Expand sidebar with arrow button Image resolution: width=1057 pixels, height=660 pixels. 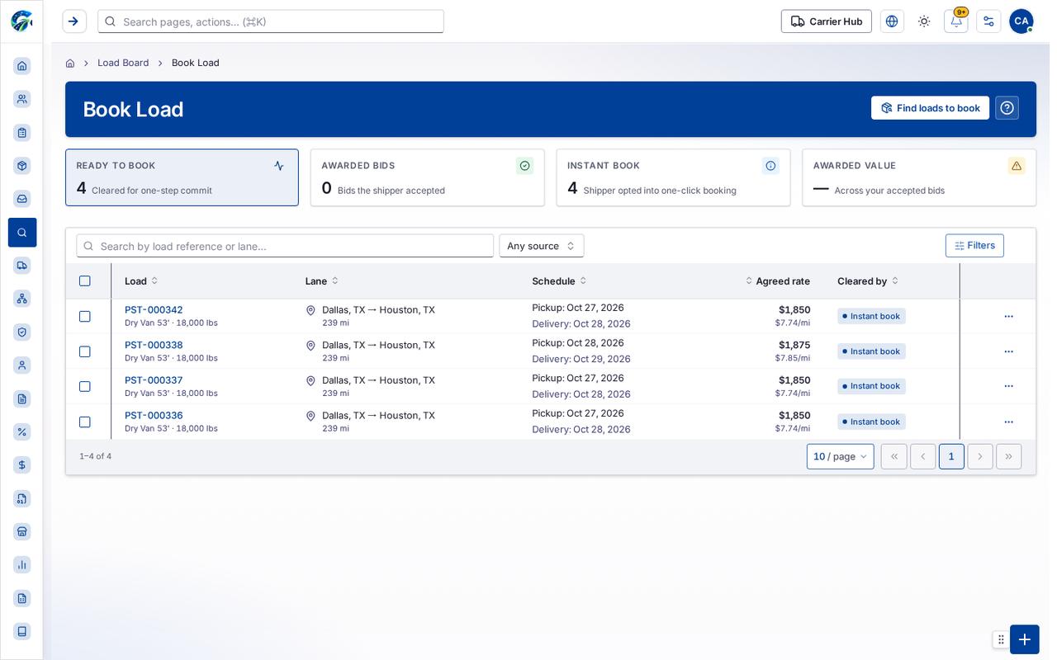tap(74, 21)
